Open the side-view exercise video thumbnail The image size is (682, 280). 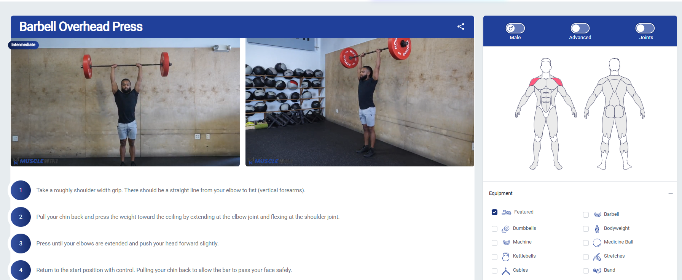(x=360, y=102)
